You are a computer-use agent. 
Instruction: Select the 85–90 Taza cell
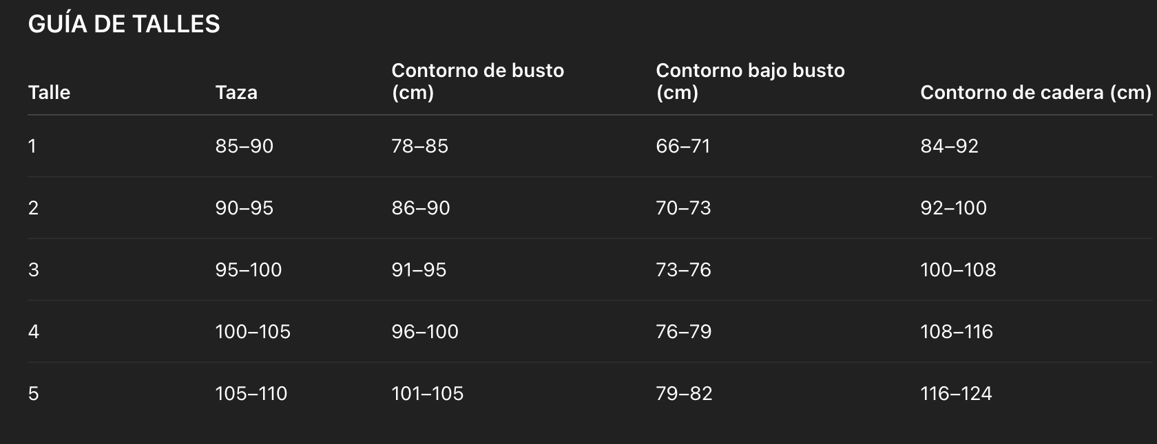coord(244,146)
